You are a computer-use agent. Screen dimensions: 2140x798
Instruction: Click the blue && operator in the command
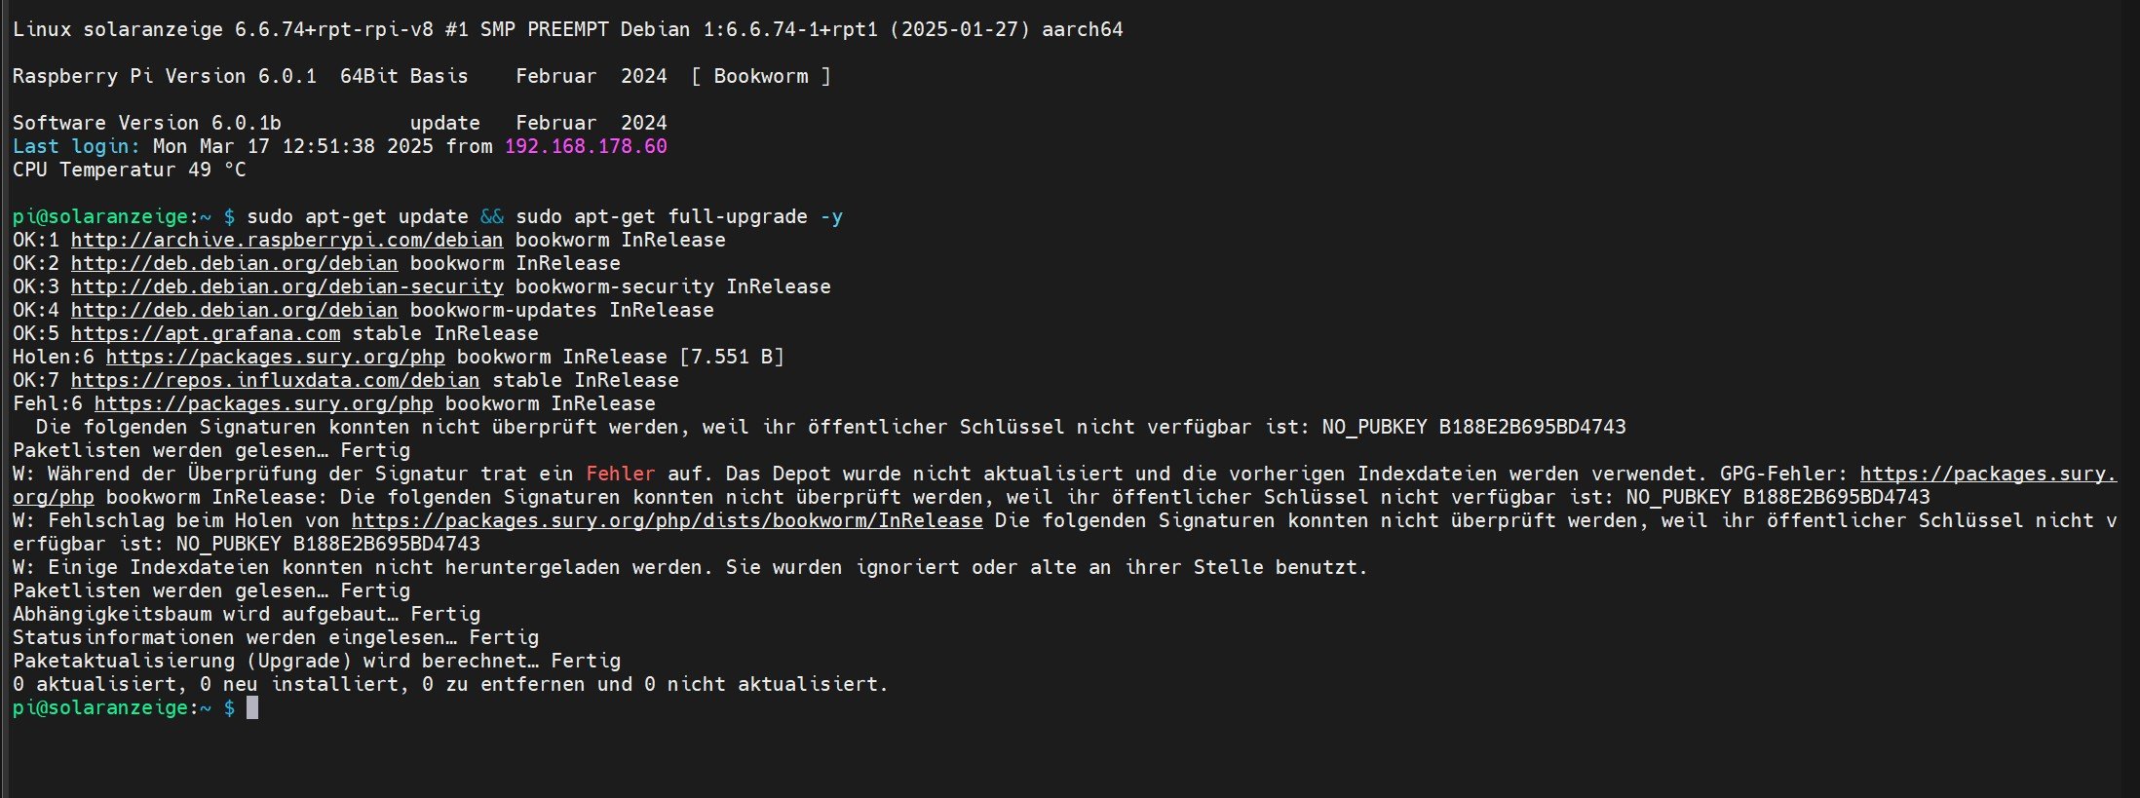click(491, 216)
